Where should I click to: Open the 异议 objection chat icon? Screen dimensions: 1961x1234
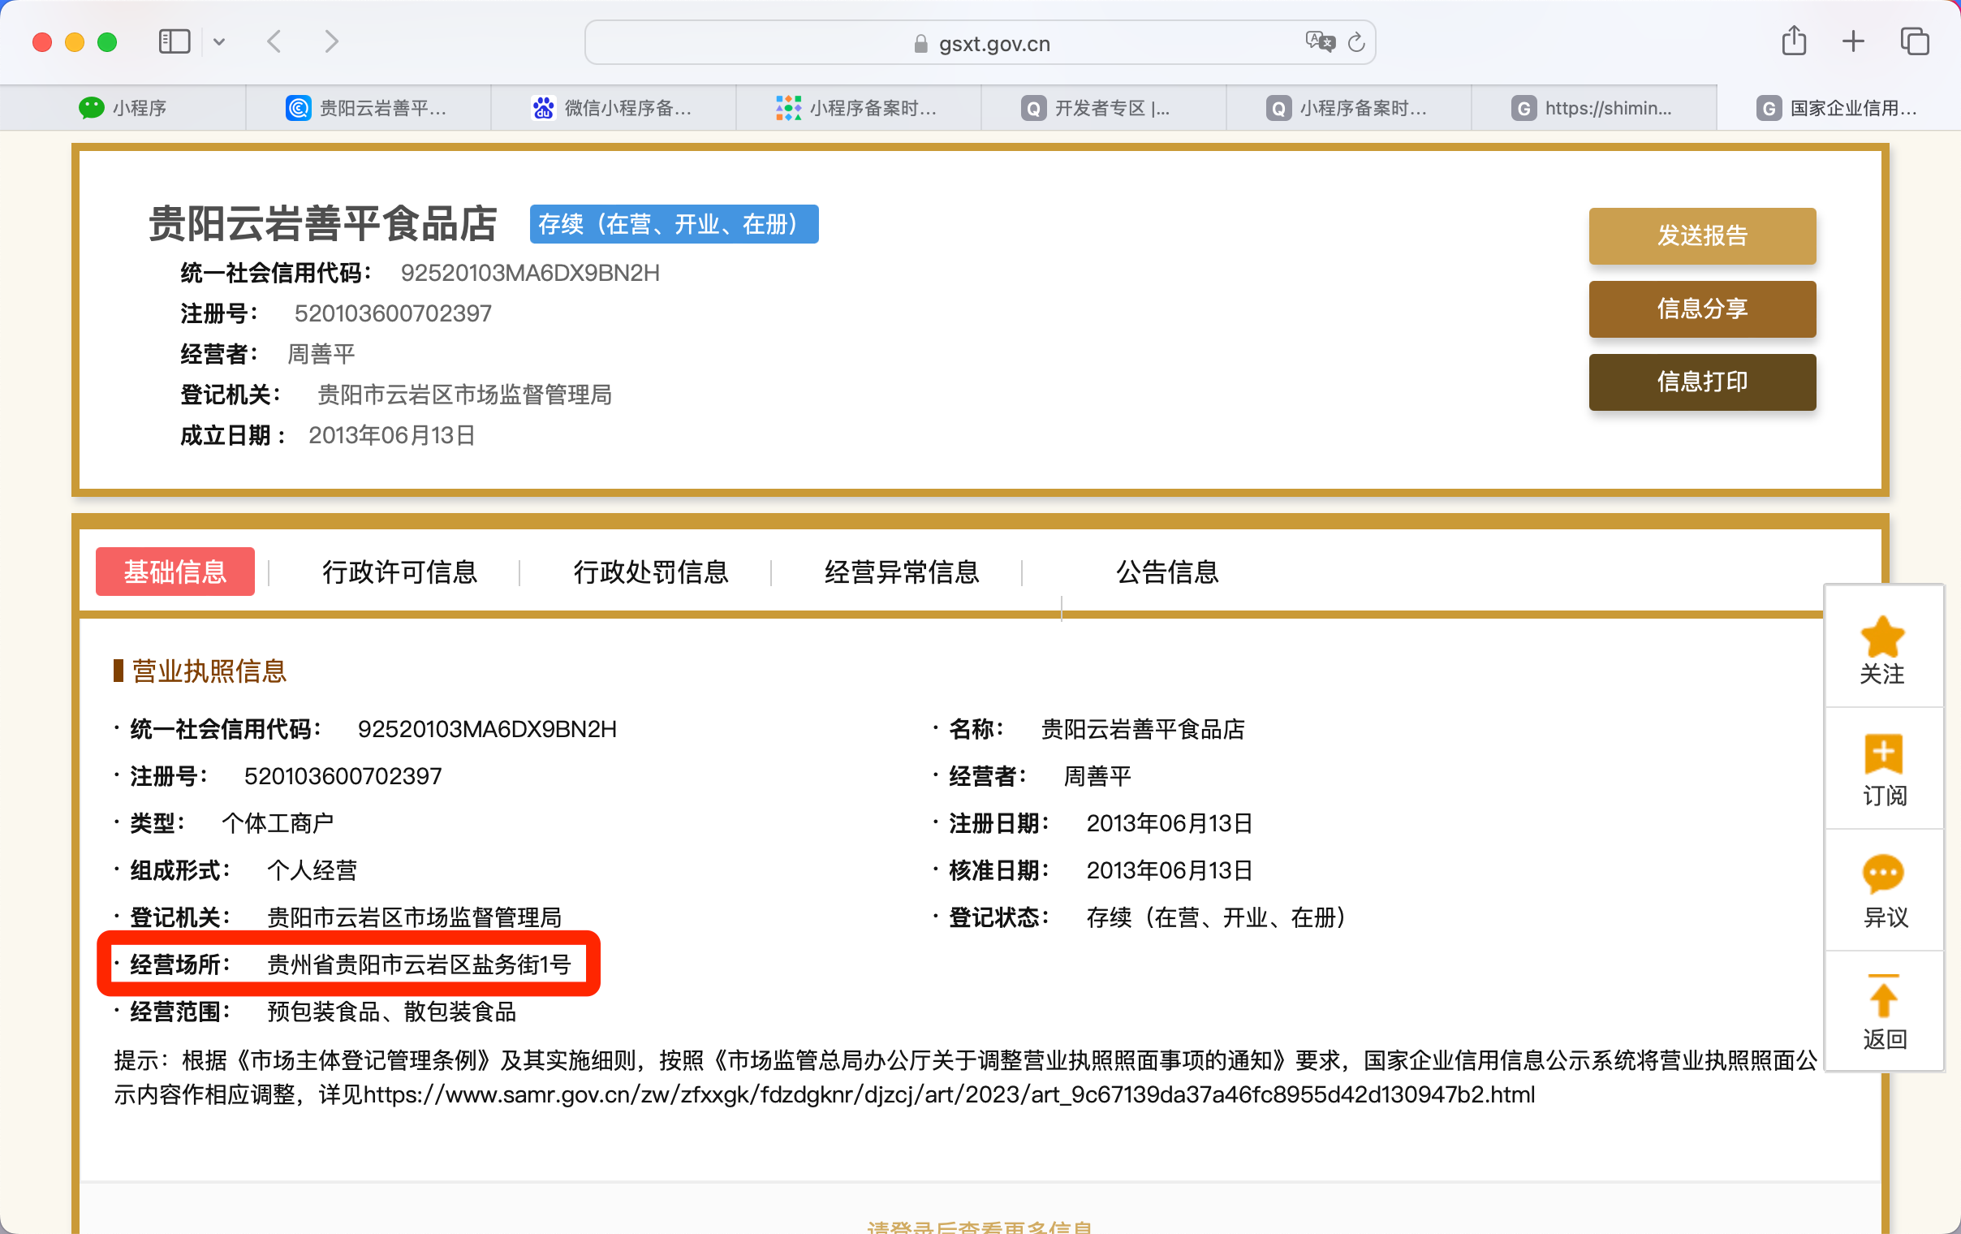(1883, 874)
